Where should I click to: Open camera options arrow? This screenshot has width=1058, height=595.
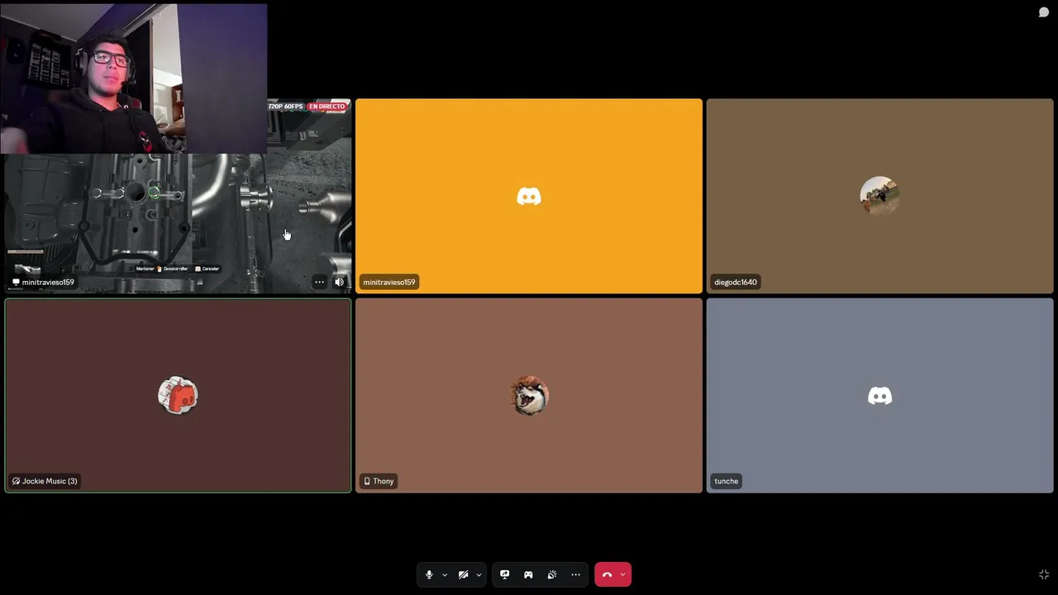tap(479, 575)
